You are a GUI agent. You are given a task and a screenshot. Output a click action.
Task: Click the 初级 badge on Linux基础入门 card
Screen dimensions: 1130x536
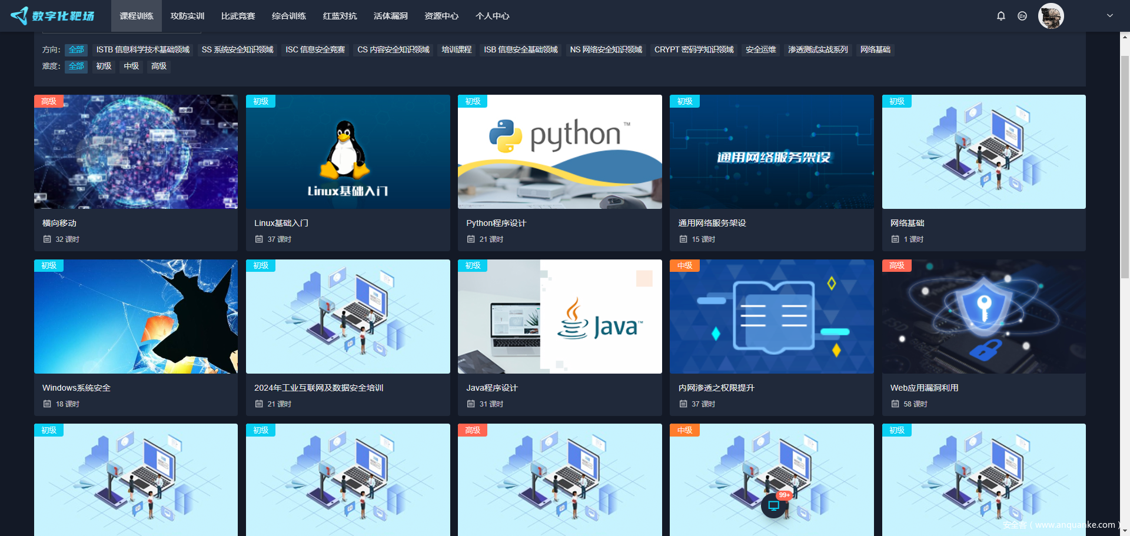[x=261, y=101]
